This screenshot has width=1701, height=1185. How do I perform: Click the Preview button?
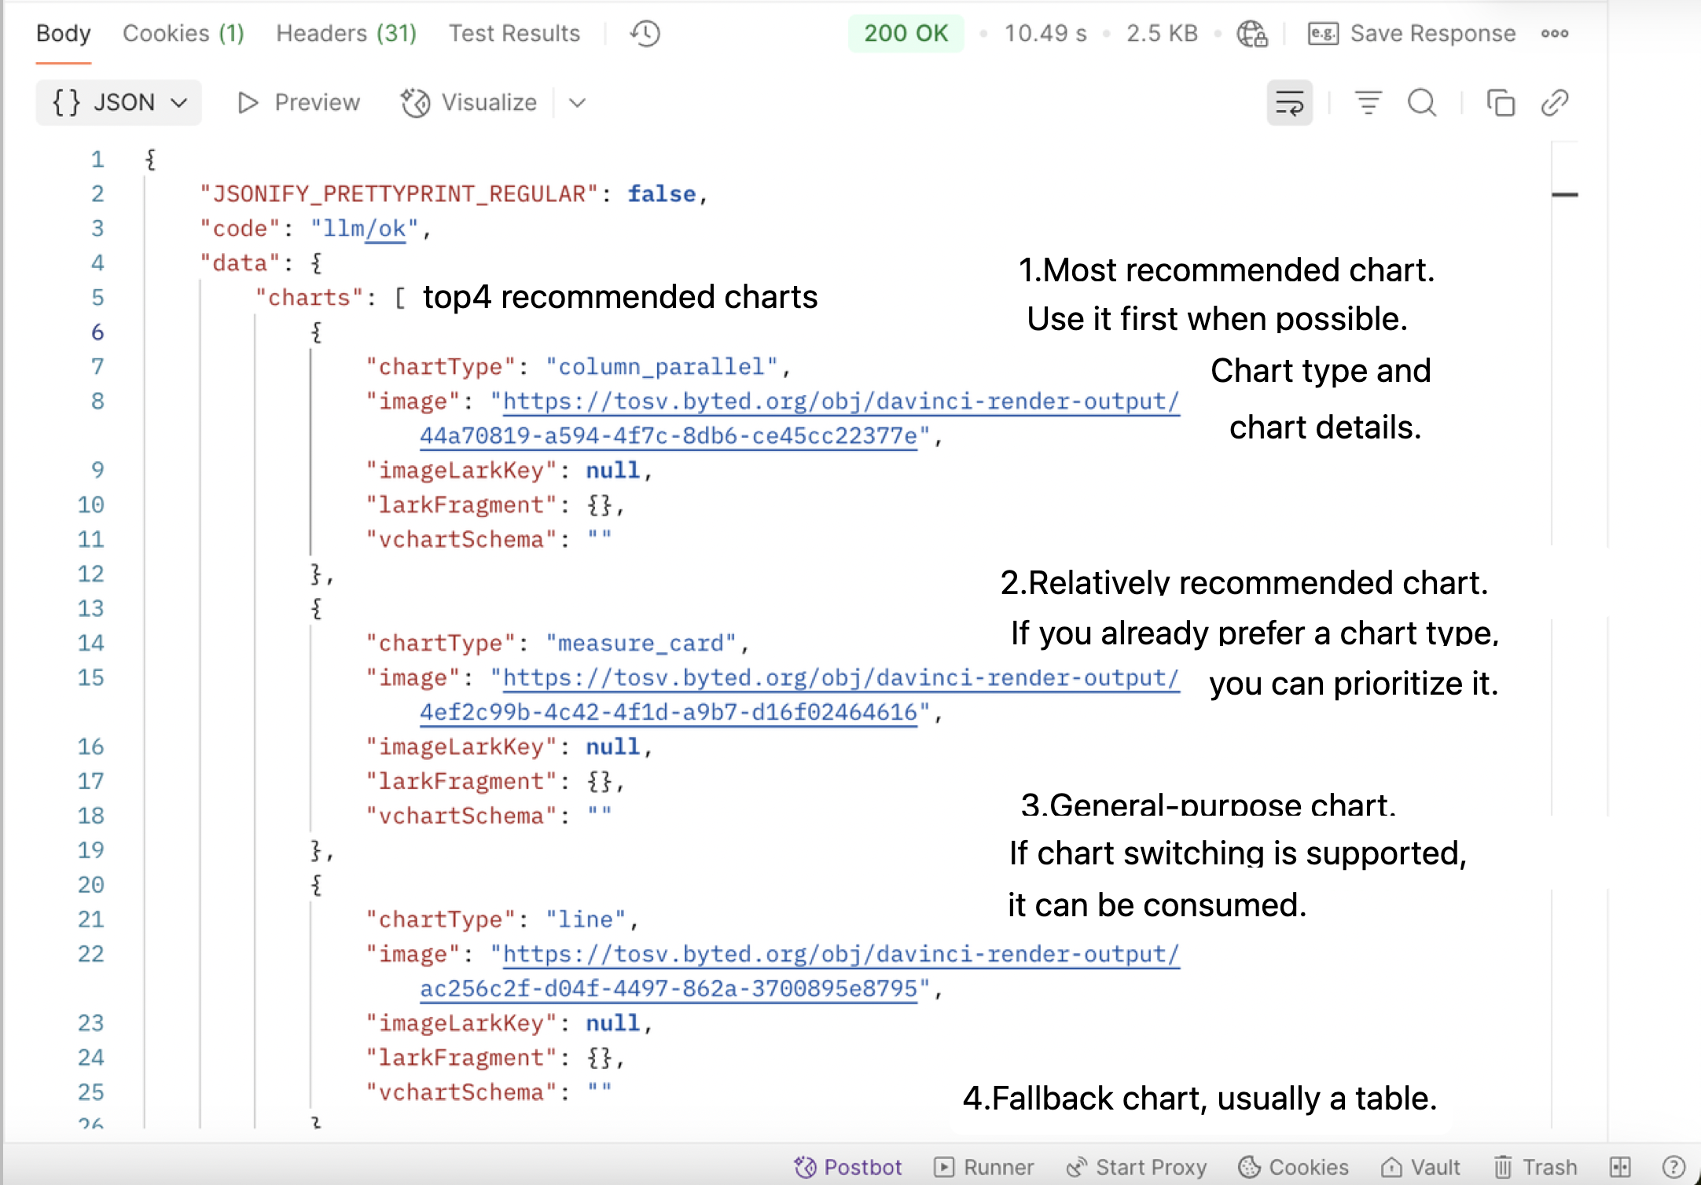(x=299, y=103)
